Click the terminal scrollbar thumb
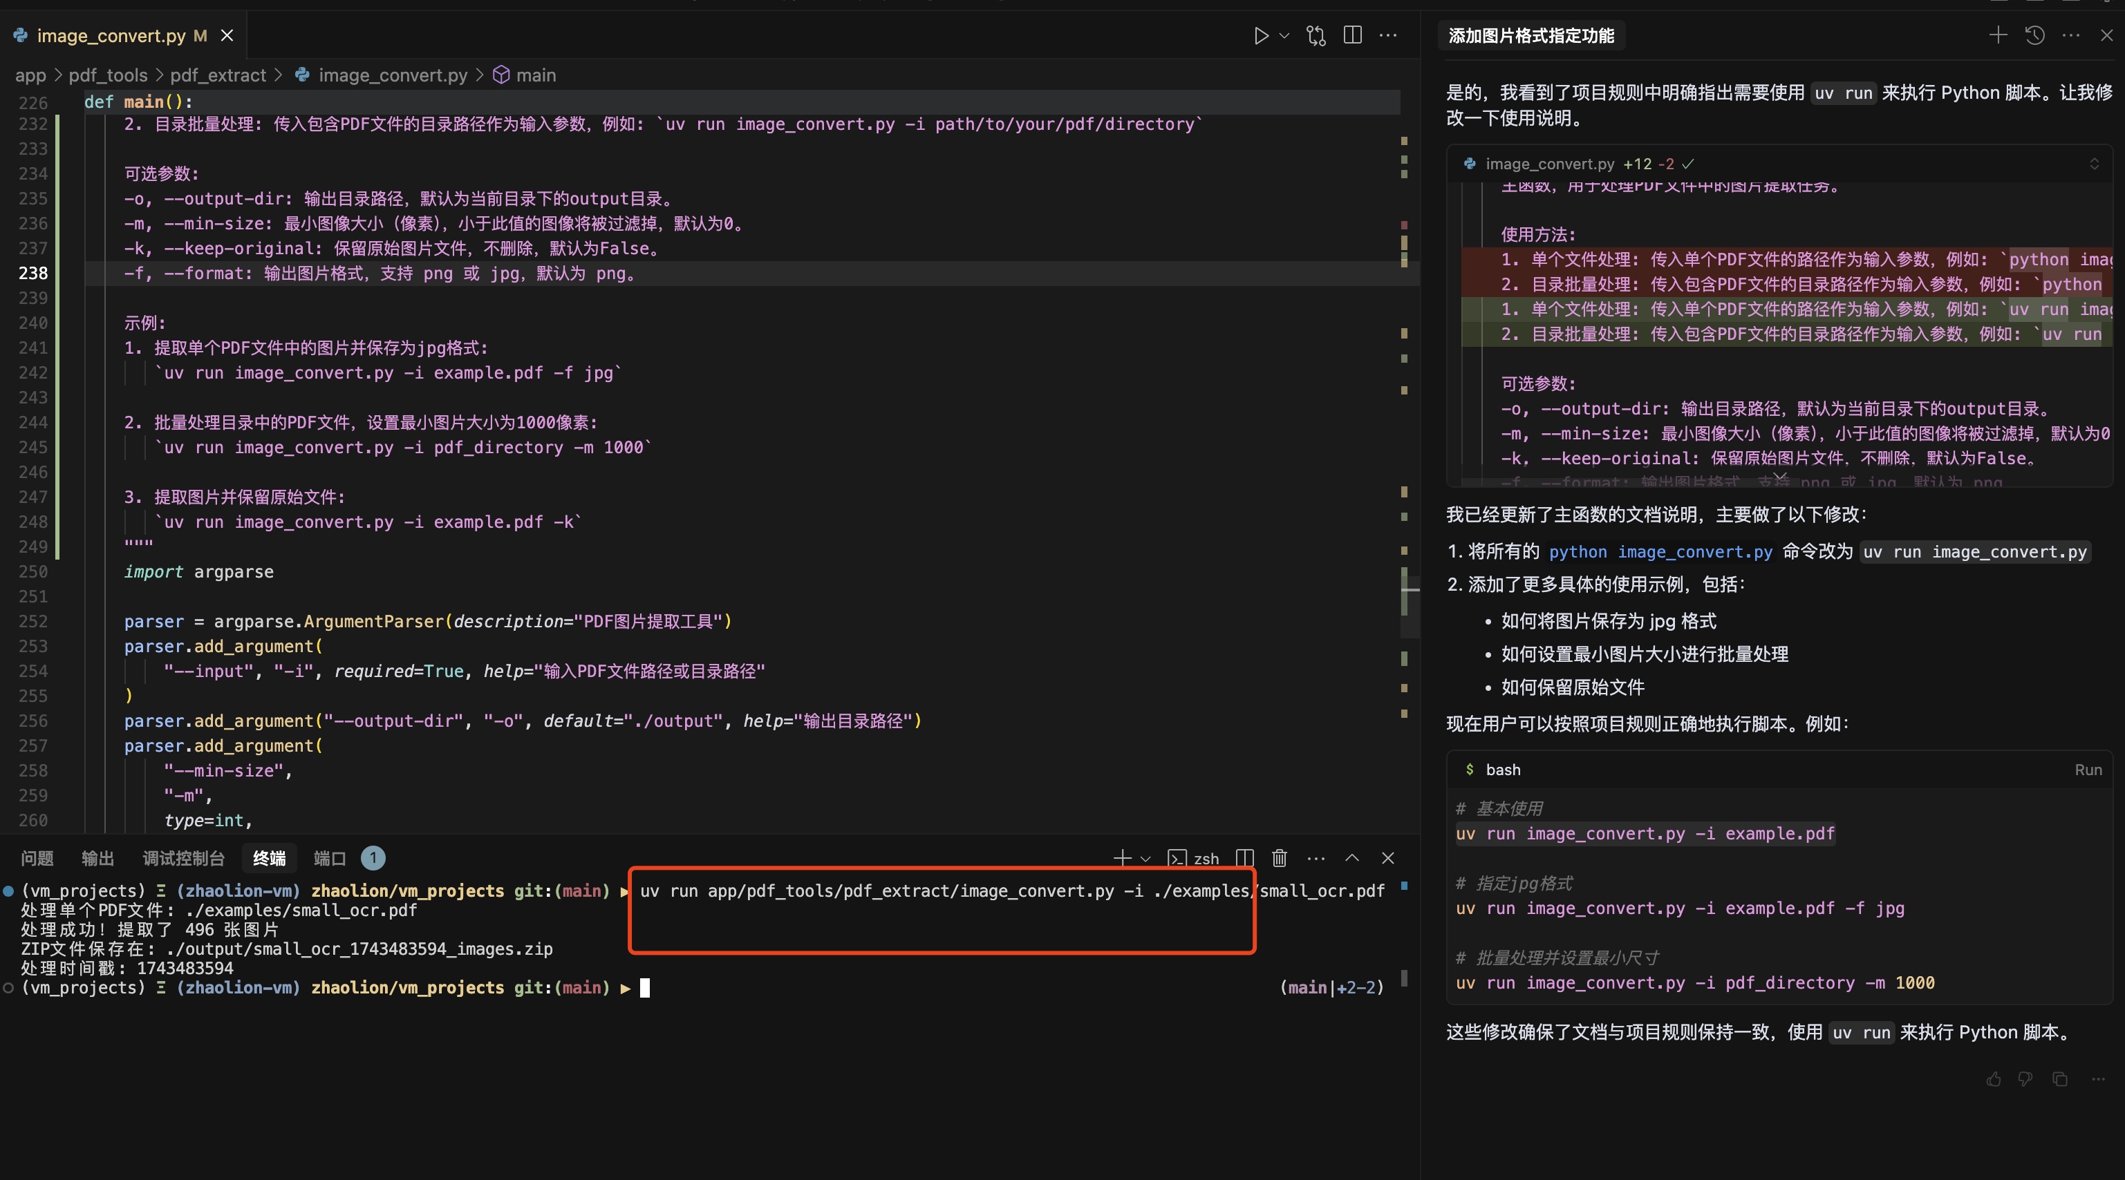Viewport: 2125px width, 1180px height. point(1404,979)
